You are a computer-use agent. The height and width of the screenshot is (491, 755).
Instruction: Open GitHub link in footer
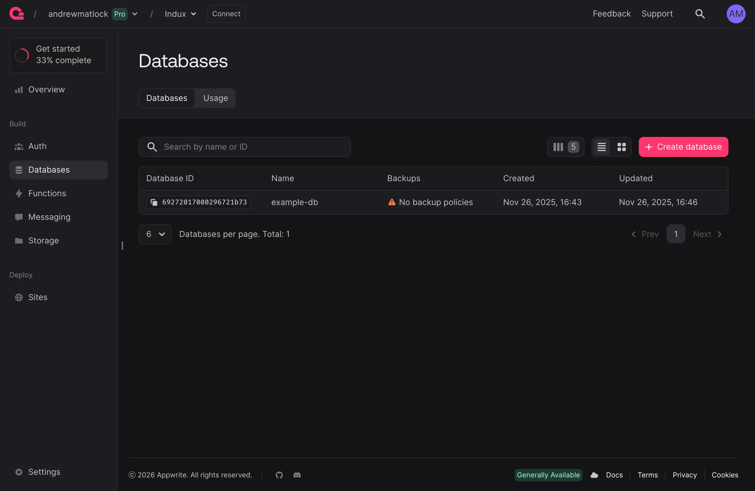279,475
